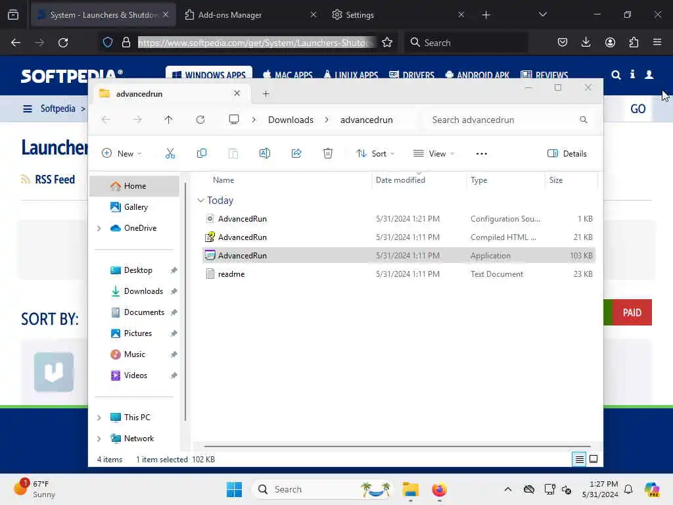Switch to details list view in status bar
Viewport: 673px width, 505px height.
[x=579, y=459]
